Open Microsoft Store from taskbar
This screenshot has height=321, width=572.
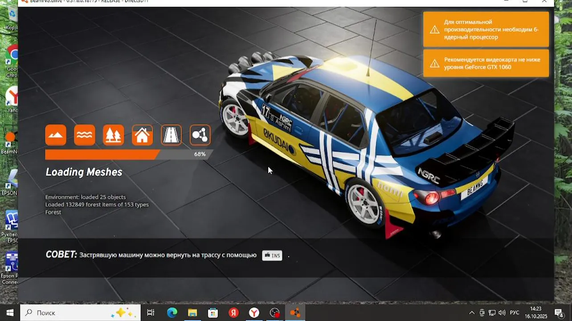pyautogui.click(x=213, y=313)
